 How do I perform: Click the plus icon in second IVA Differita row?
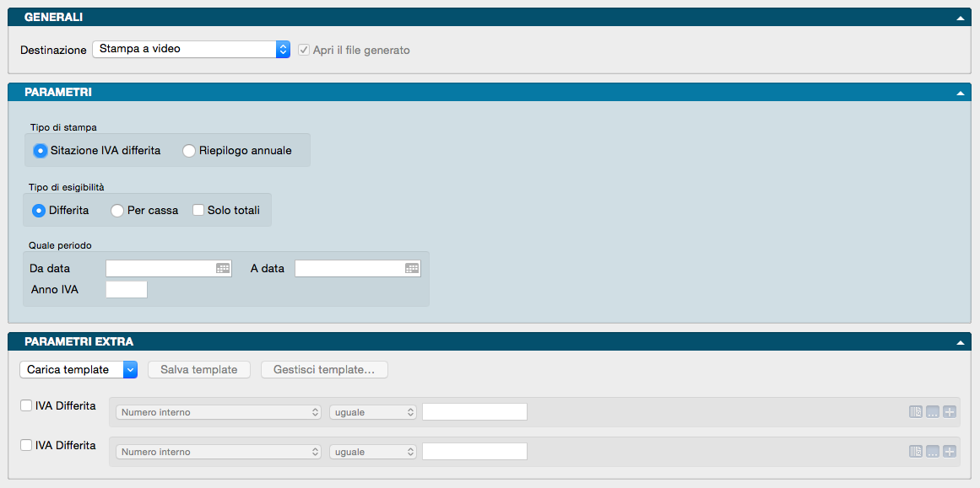(950, 451)
